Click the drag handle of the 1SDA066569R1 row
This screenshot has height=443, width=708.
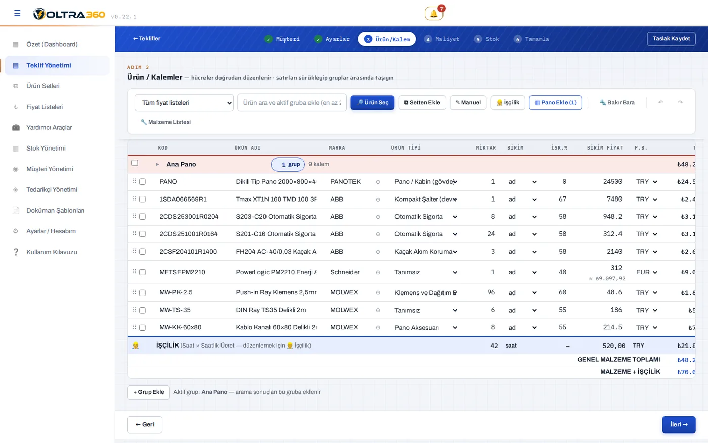point(135,199)
